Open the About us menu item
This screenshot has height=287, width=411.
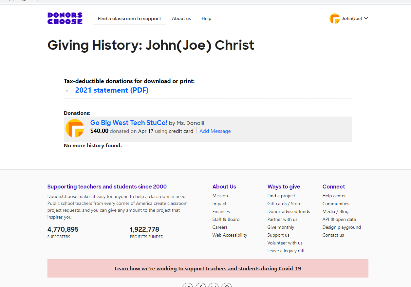181,18
